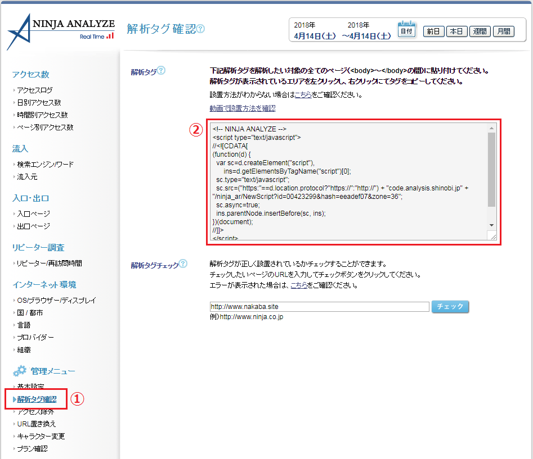Open こちら link for setup instructions
The height and width of the screenshot is (459, 533).
pos(303,95)
